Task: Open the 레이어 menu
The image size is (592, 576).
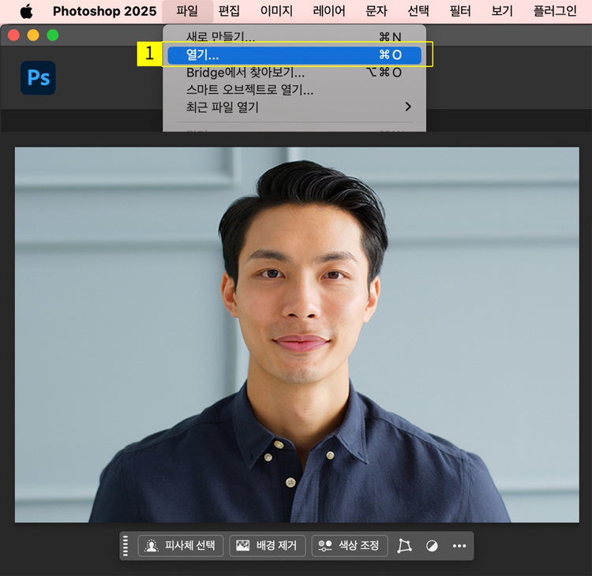Action: [x=329, y=11]
